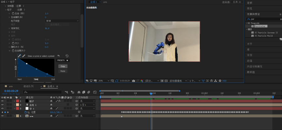This screenshot has height=130, width=282.
Task: Toggle transparency grid in the viewer
Action: click(166, 81)
